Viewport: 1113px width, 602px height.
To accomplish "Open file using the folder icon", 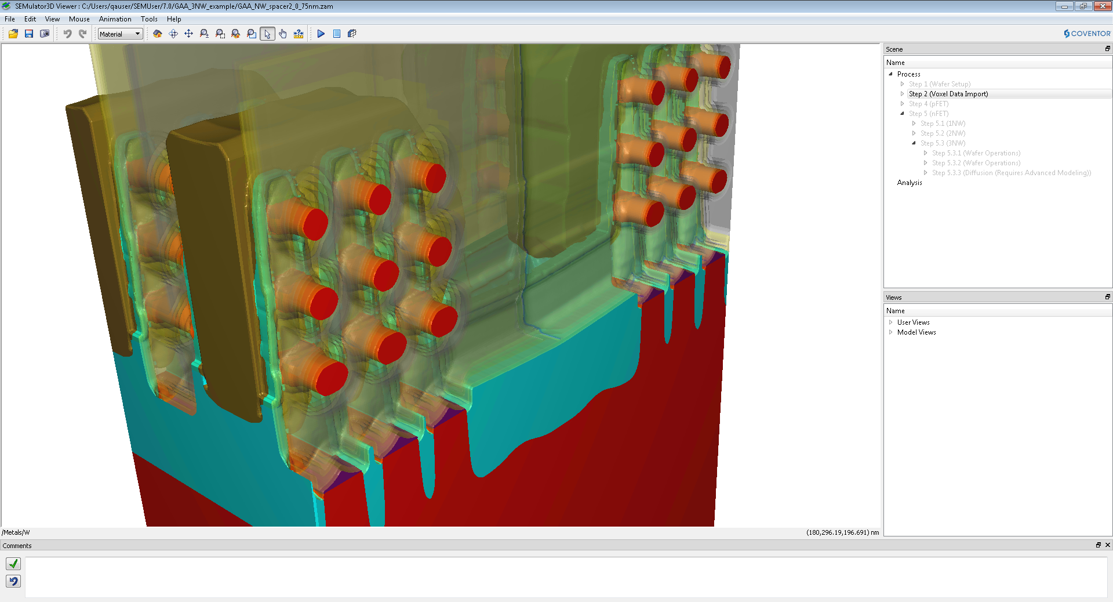I will [13, 34].
